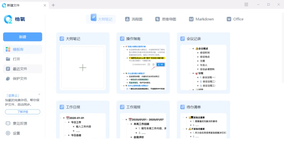Click the 工作周报 card header icon
284x142 pixels.
122,107
